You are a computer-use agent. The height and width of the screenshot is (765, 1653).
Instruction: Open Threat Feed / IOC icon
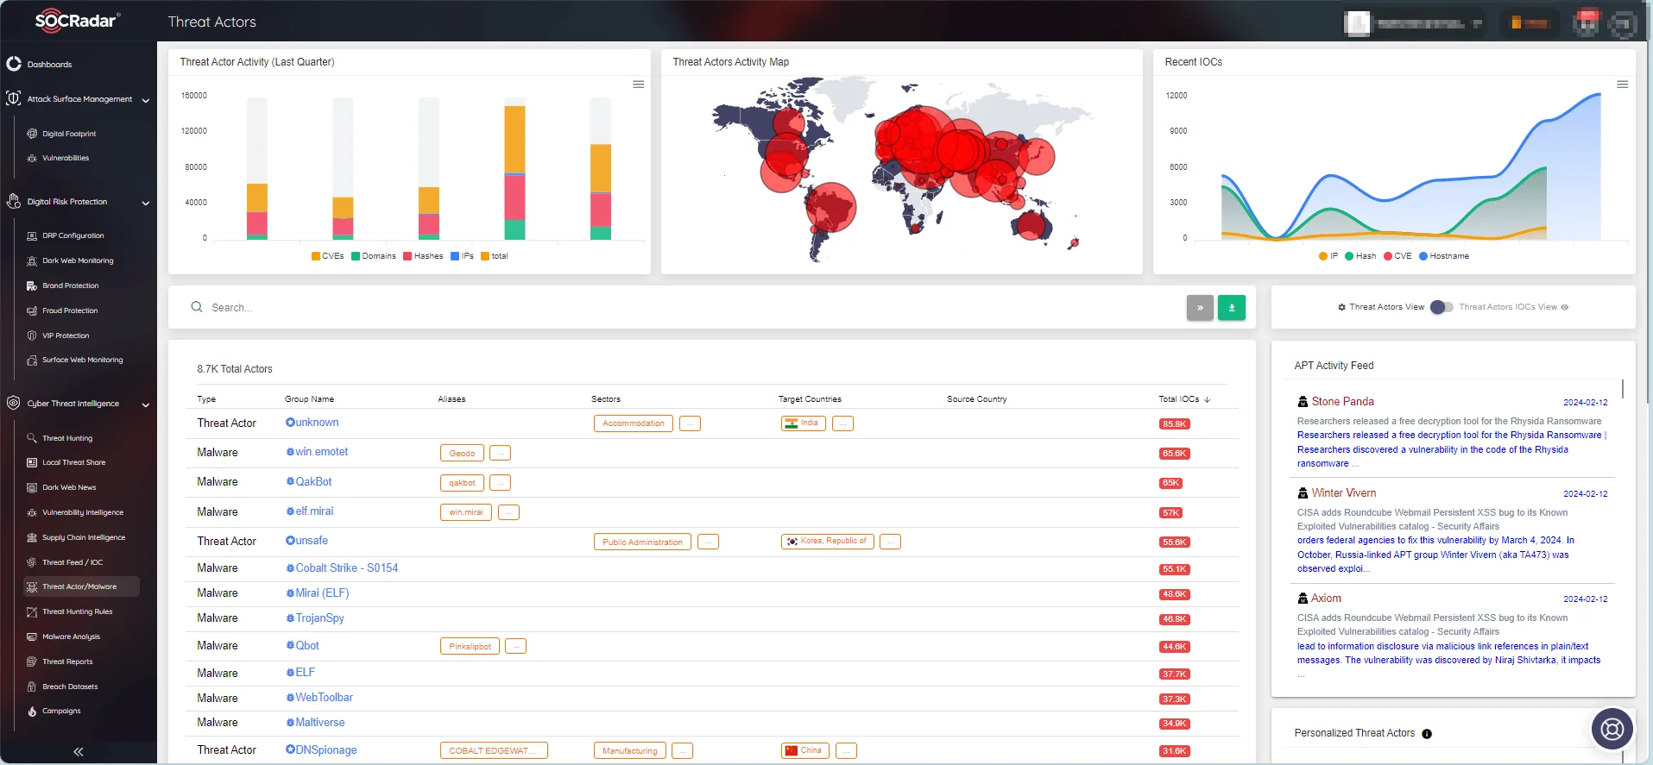(32, 562)
